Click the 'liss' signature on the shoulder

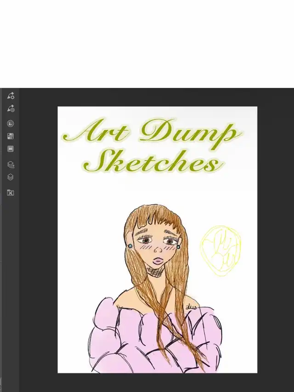pyautogui.click(x=192, y=307)
